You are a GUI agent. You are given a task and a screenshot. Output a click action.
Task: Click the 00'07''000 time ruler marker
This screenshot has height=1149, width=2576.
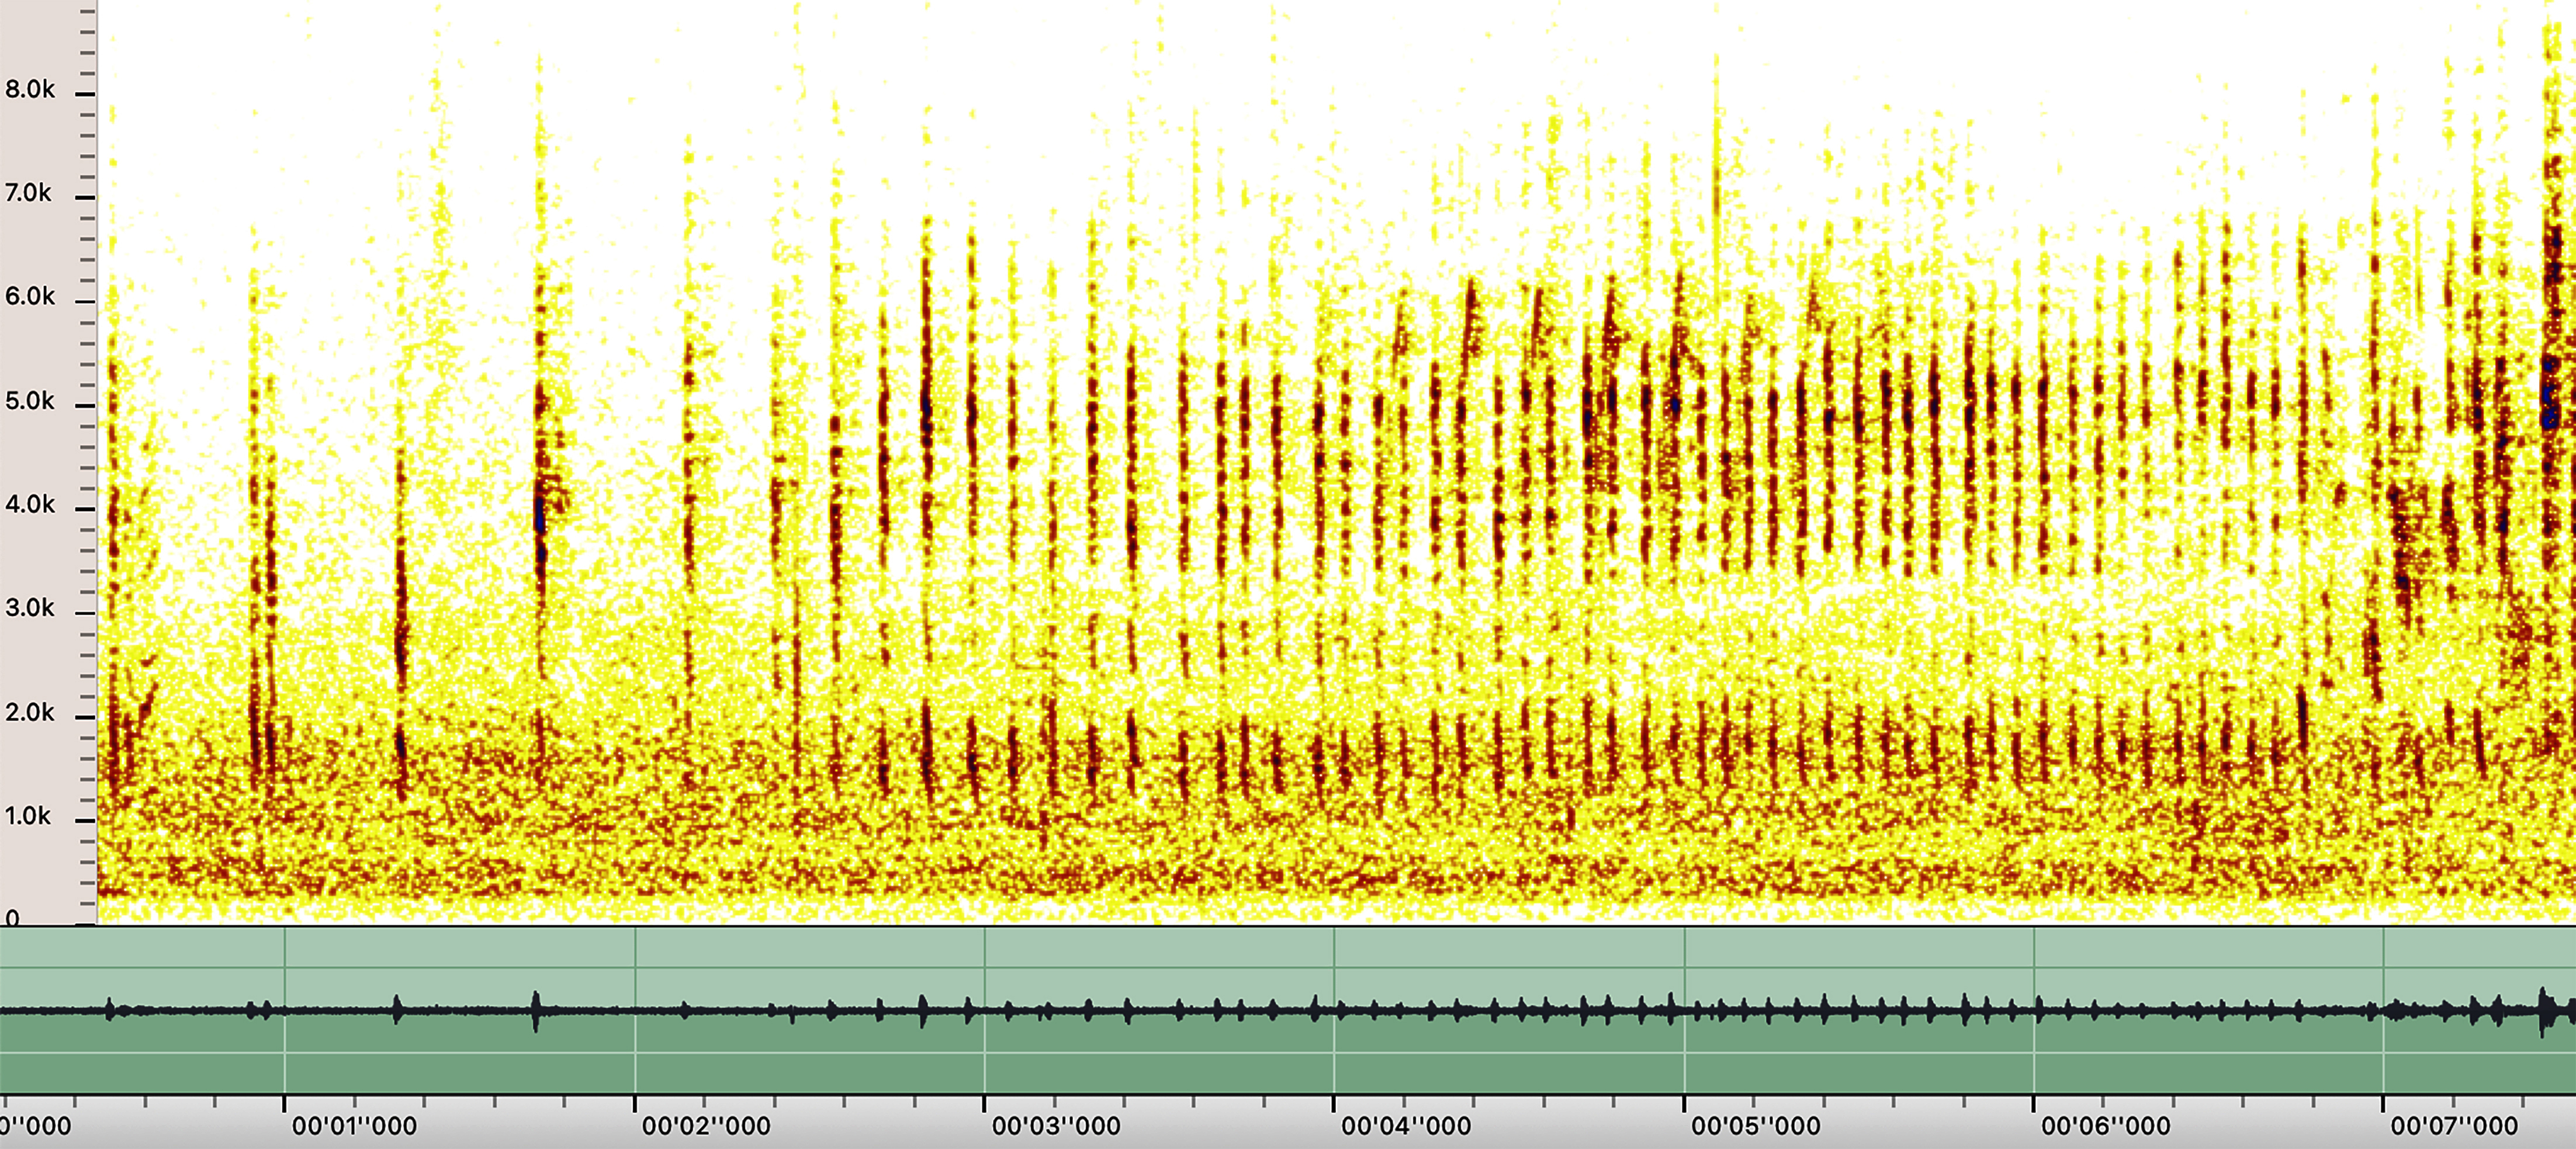click(2454, 1126)
